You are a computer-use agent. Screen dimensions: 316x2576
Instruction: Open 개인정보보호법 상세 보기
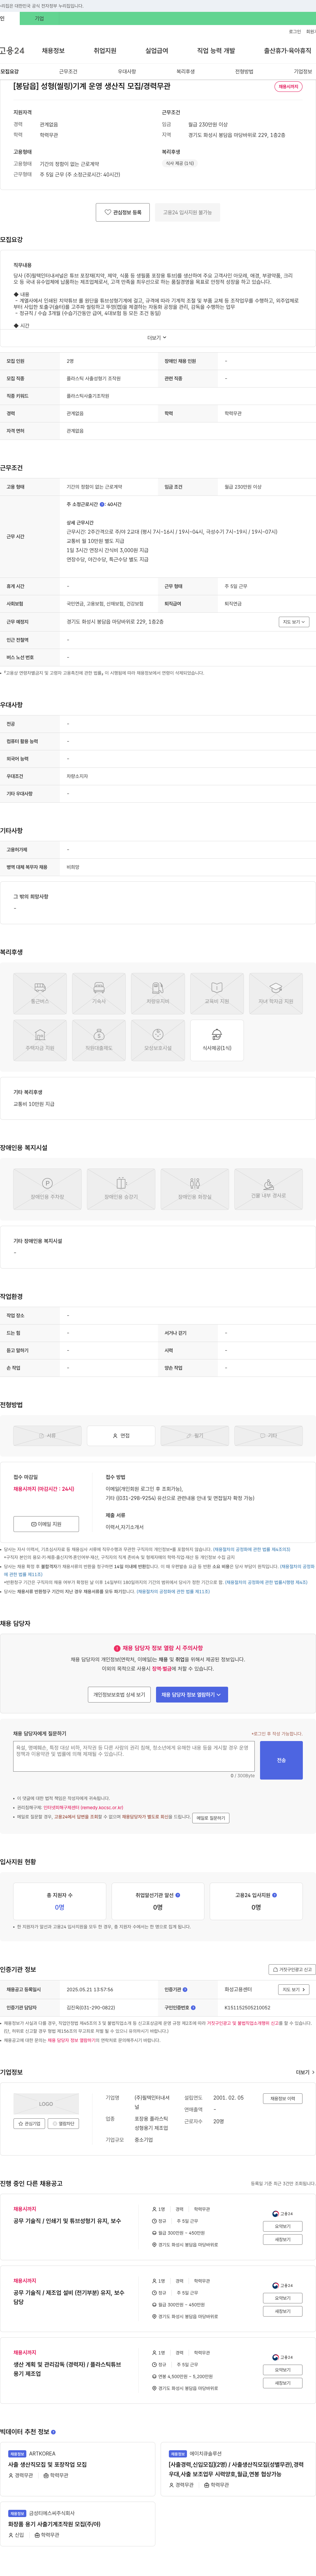(119, 1695)
